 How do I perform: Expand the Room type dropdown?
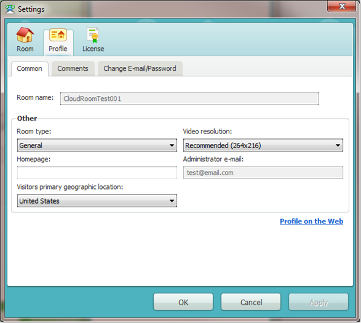pos(97,145)
